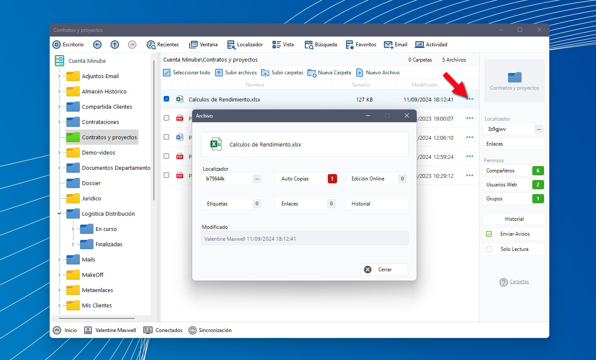Image resolution: width=596 pixels, height=360 pixels.
Task: Expand the MakeOff folder
Action: [59, 275]
